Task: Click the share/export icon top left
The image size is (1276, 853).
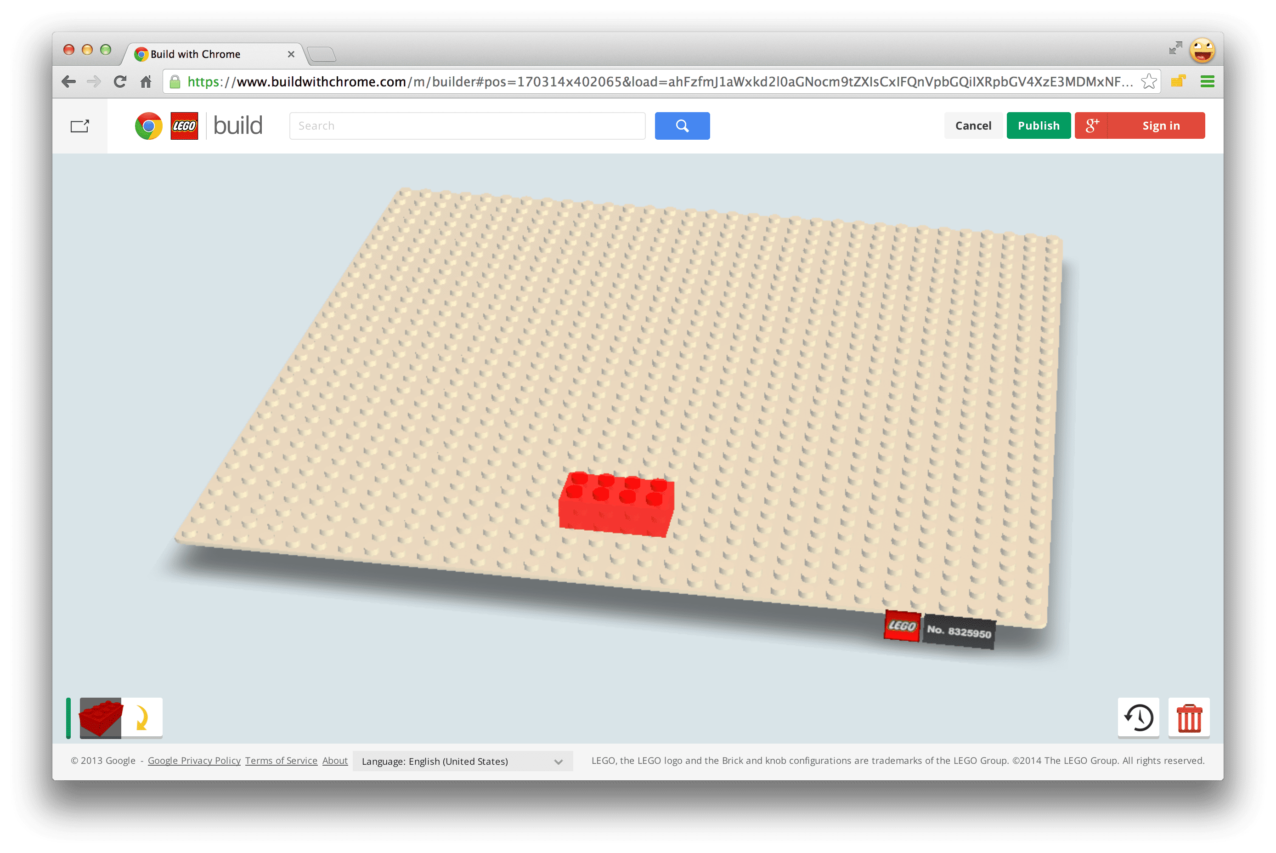Action: 80,125
